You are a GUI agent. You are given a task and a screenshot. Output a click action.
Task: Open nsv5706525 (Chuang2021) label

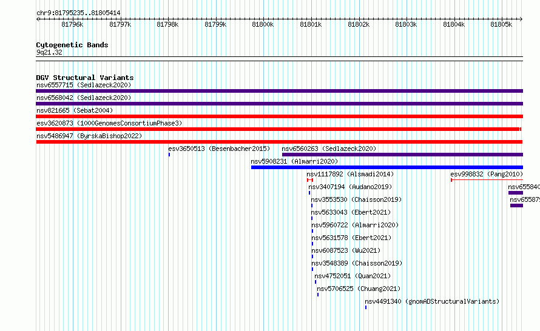point(359,289)
